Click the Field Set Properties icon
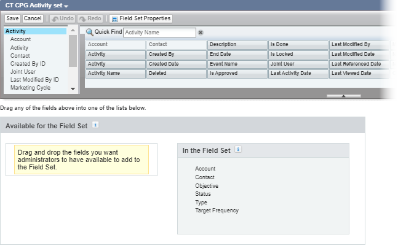 114,18
